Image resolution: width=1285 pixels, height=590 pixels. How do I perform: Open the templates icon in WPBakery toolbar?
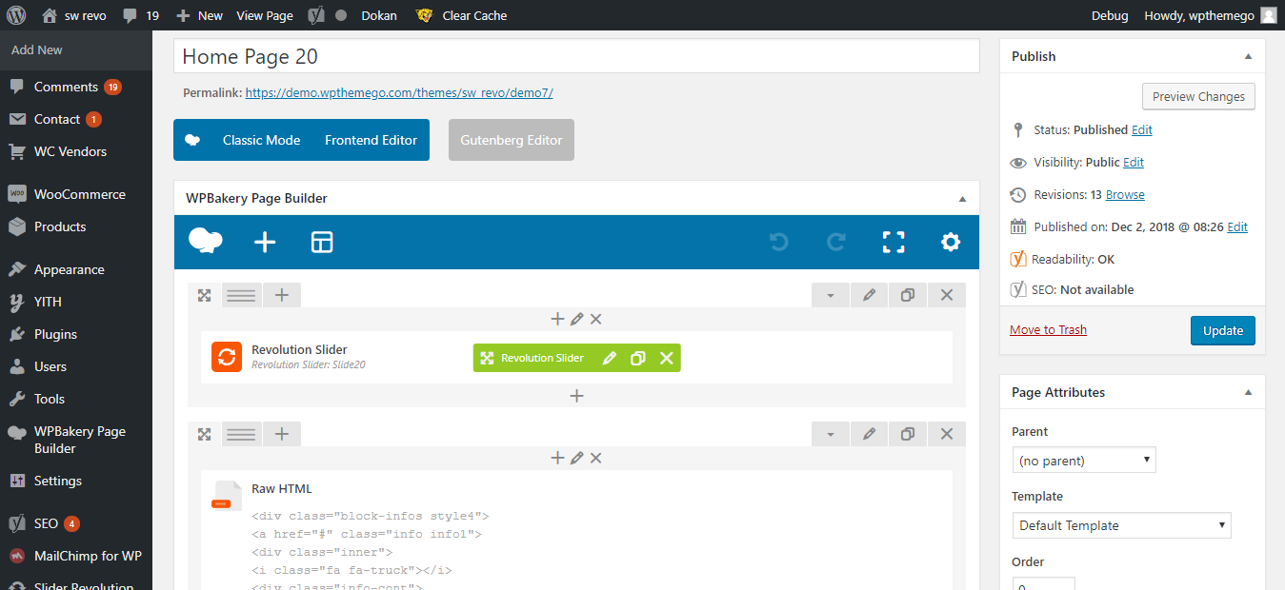tap(322, 243)
